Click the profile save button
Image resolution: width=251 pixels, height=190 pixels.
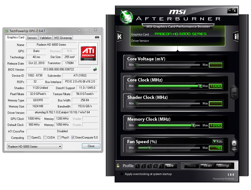(x=171, y=166)
